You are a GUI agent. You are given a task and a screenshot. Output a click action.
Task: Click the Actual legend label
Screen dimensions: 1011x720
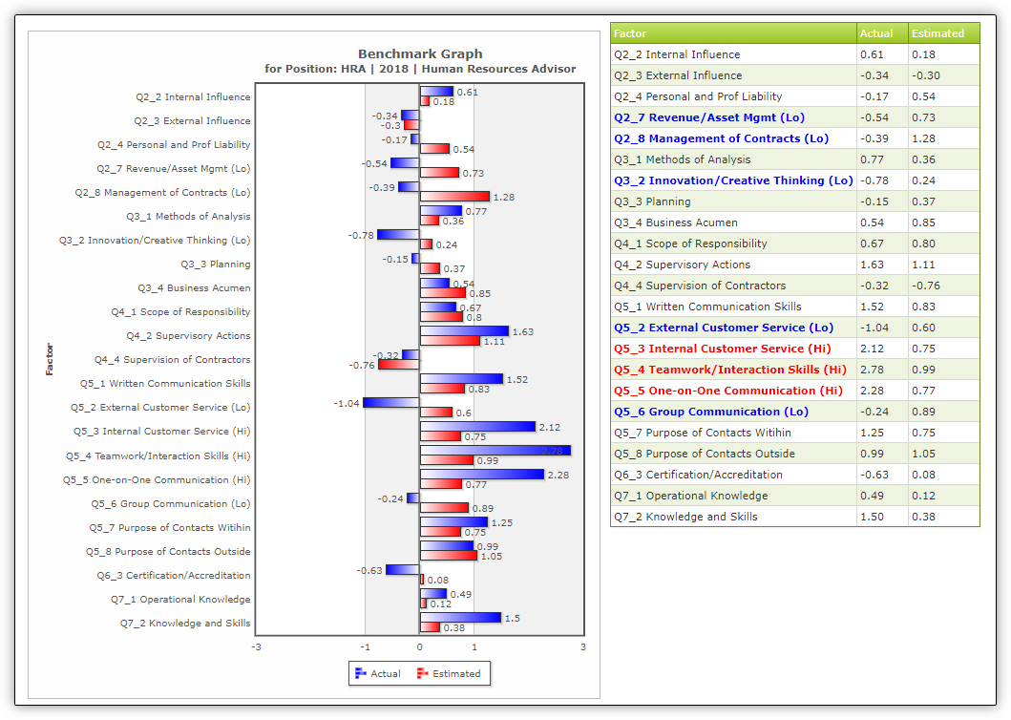(386, 673)
